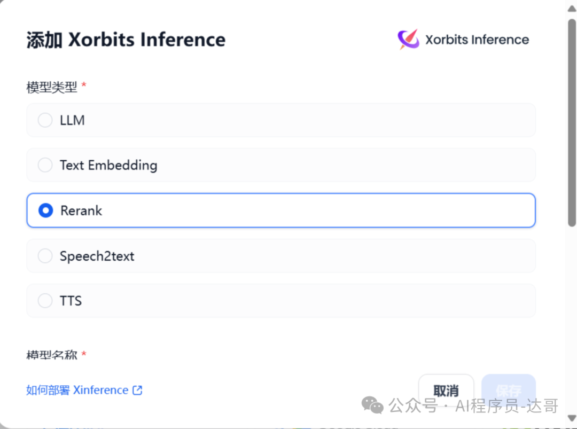Image resolution: width=577 pixels, height=429 pixels.
Task: Click the 取消 cancel button
Action: coord(446,391)
